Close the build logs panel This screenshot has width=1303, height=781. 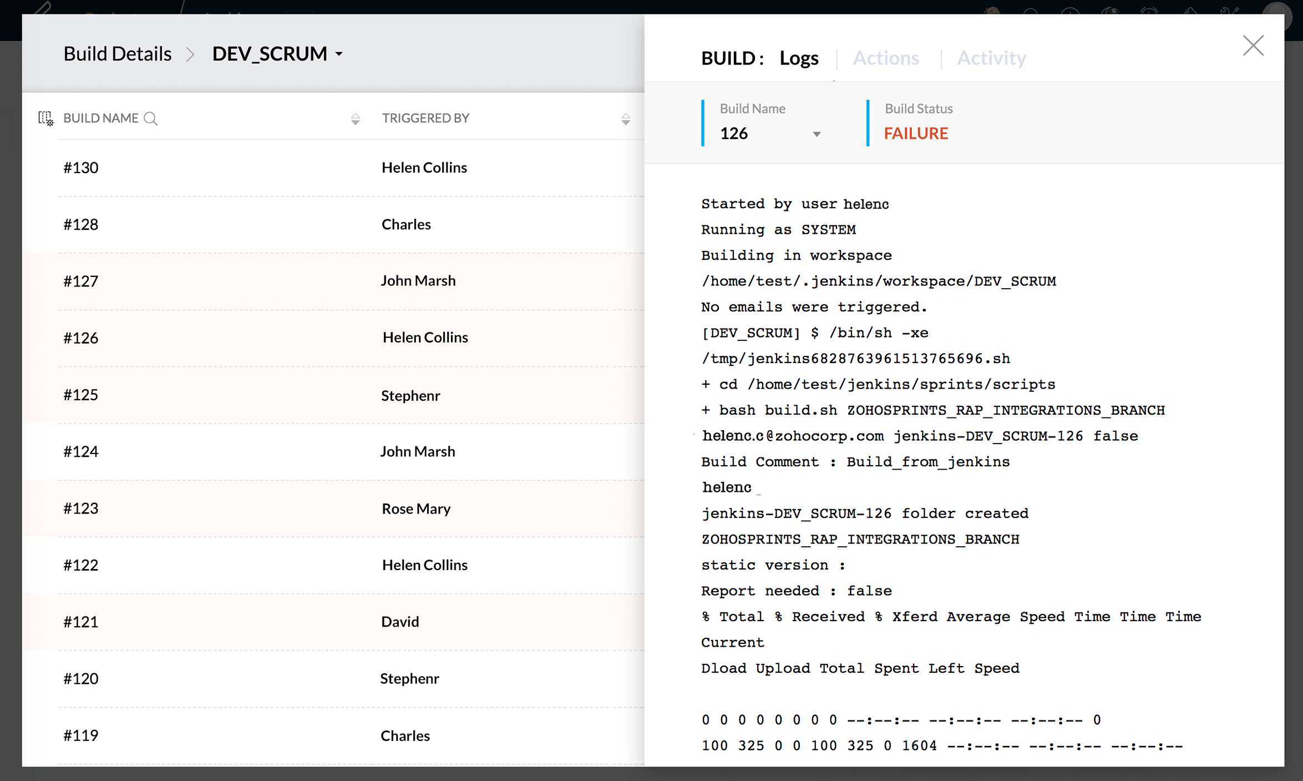click(x=1253, y=46)
